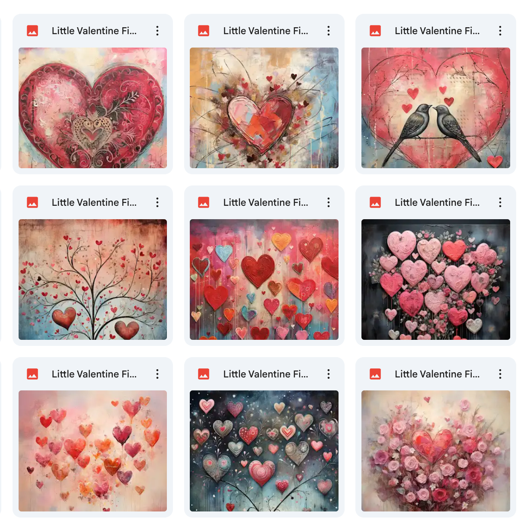Click the file name above the splattered heart painting
This screenshot has width=524, height=524.
[x=265, y=31]
